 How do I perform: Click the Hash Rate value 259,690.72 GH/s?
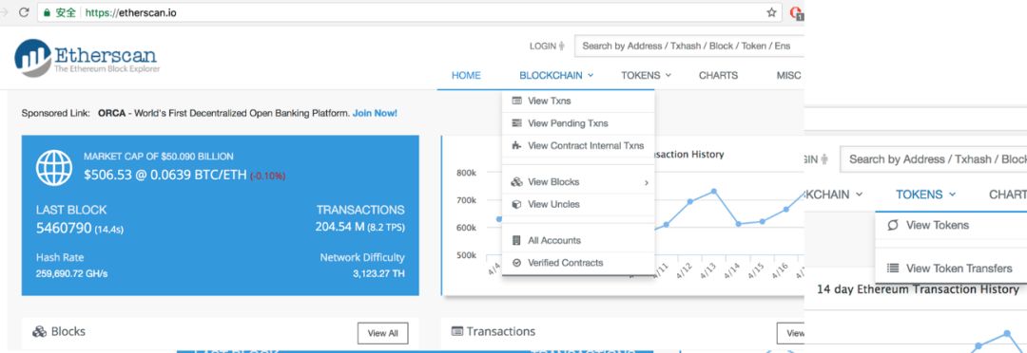[x=71, y=273]
